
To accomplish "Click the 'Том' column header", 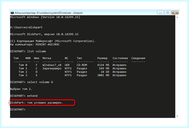I will [16, 58].
